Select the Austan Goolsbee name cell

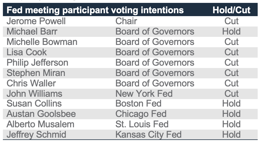(41, 114)
